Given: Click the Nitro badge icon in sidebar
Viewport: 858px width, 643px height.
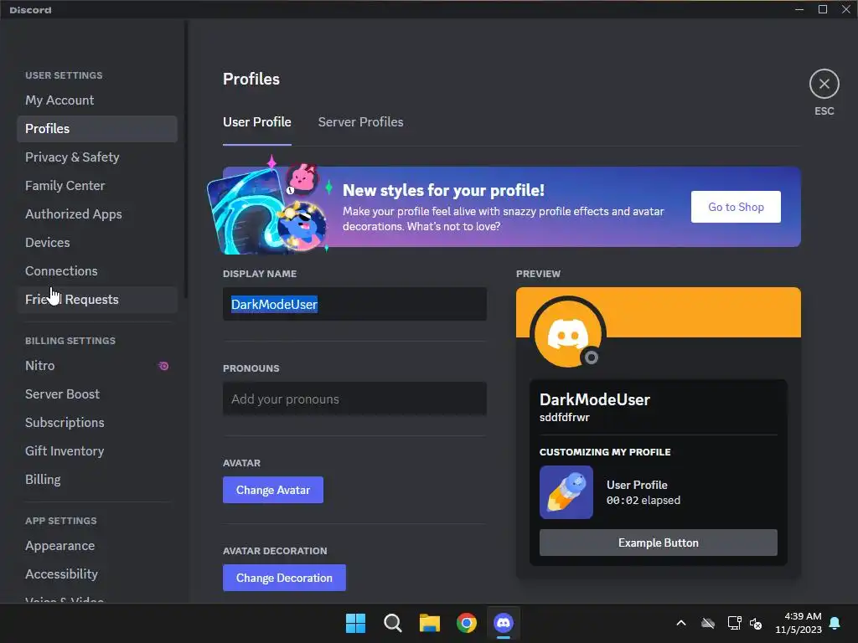Looking at the screenshot, I should (163, 366).
